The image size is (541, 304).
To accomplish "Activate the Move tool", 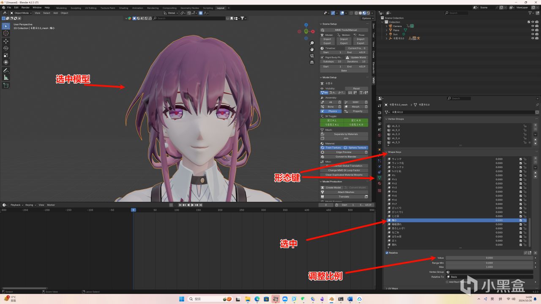I will pos(6,41).
